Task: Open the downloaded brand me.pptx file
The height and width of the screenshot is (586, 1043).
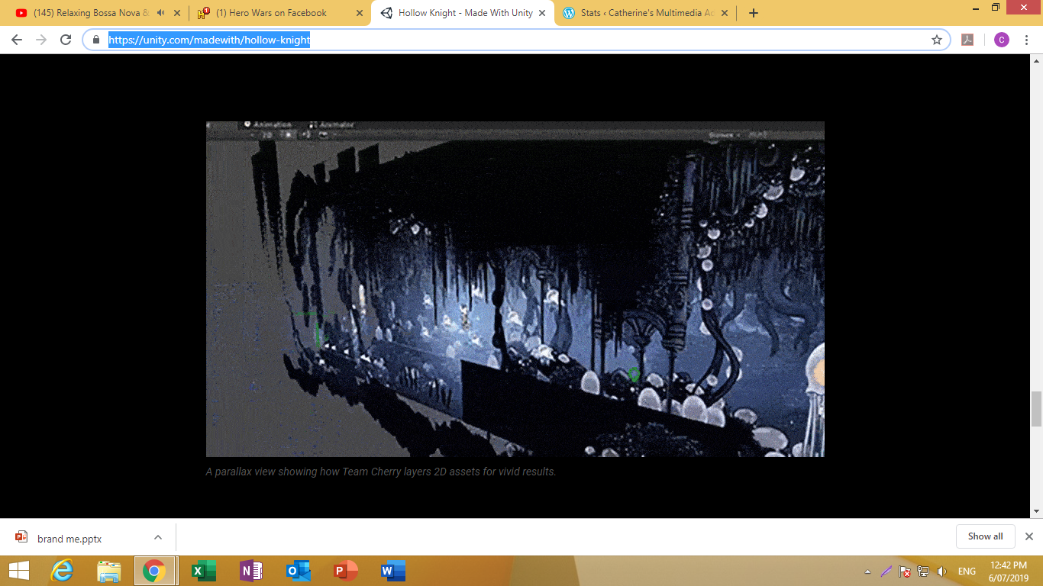Action: [69, 538]
